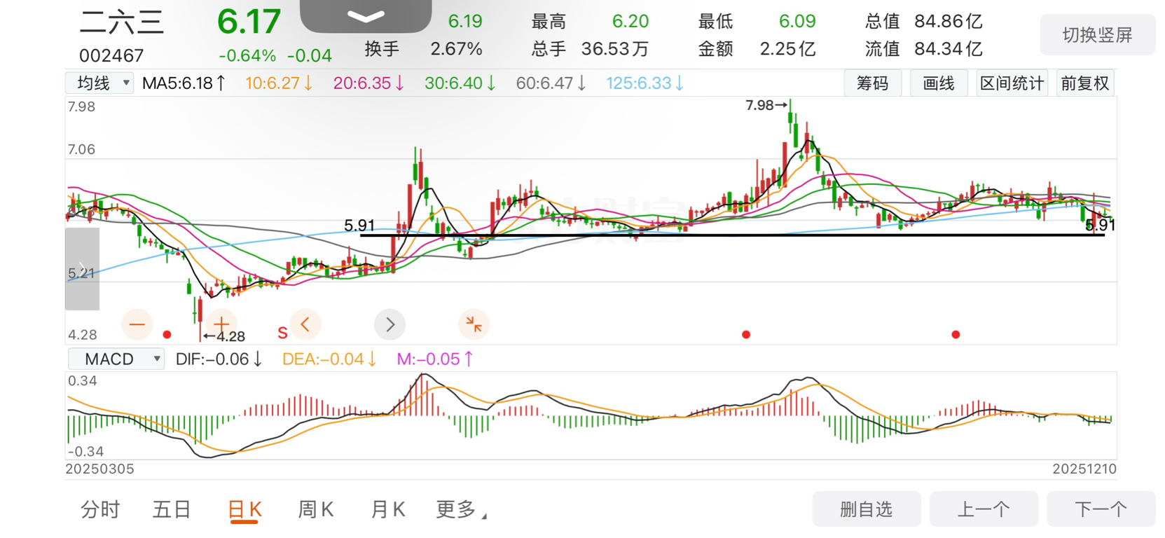Image resolution: width=1165 pixels, height=538 pixels.
Task: Tap the zoom-out minus icon on chart
Action: pos(137,324)
